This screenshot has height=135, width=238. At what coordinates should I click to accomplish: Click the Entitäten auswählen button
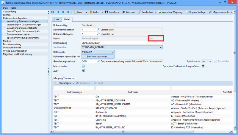point(98,56)
